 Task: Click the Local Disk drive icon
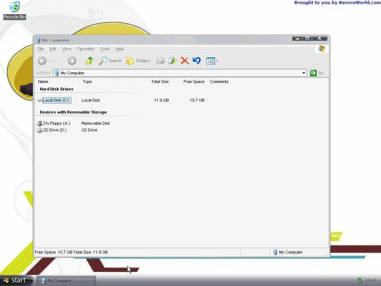pyautogui.click(x=39, y=100)
